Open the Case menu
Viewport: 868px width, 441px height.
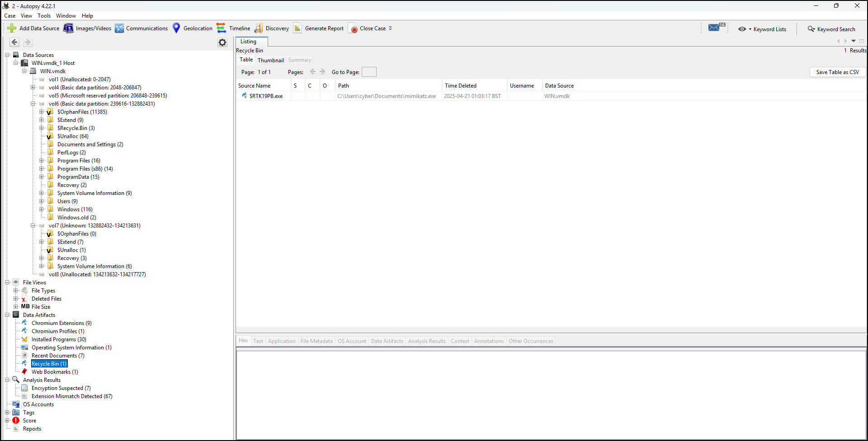pos(10,16)
